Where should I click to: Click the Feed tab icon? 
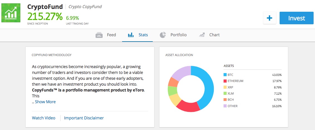(99, 35)
